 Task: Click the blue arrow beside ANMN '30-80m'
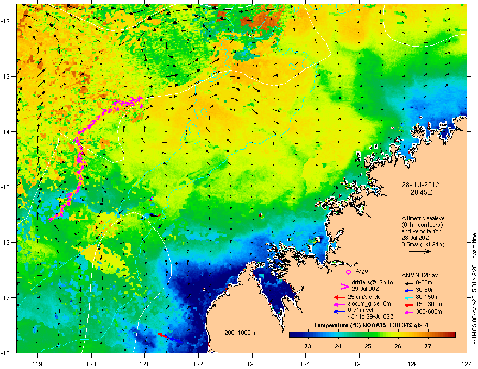point(409,291)
